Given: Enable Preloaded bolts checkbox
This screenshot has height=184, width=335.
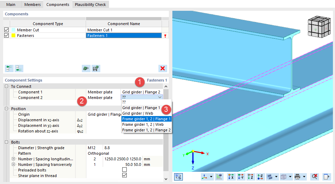Looking at the screenshot, I should point(125,170).
